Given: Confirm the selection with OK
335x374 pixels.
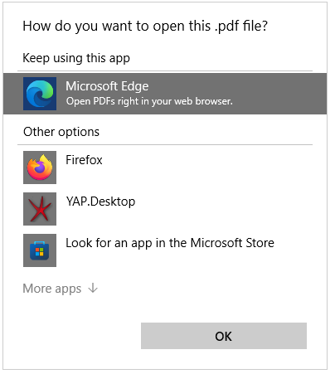Looking at the screenshot, I should 224,336.
